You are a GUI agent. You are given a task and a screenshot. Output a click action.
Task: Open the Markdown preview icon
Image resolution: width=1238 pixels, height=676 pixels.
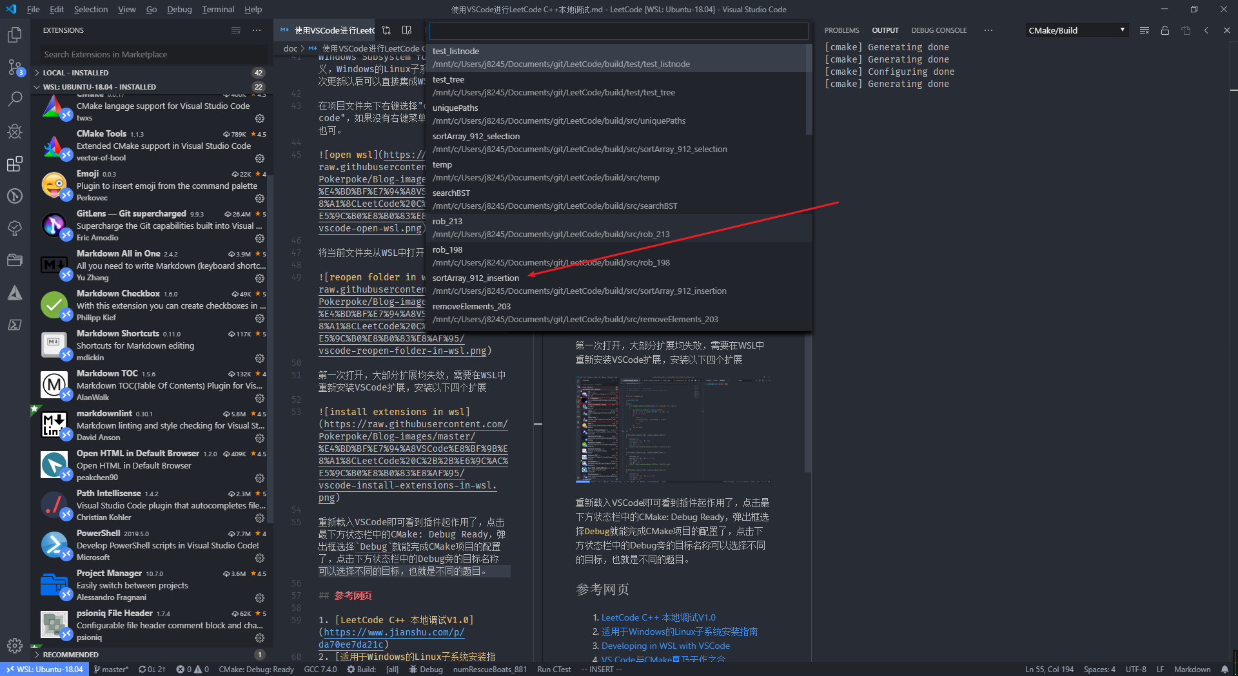point(407,30)
